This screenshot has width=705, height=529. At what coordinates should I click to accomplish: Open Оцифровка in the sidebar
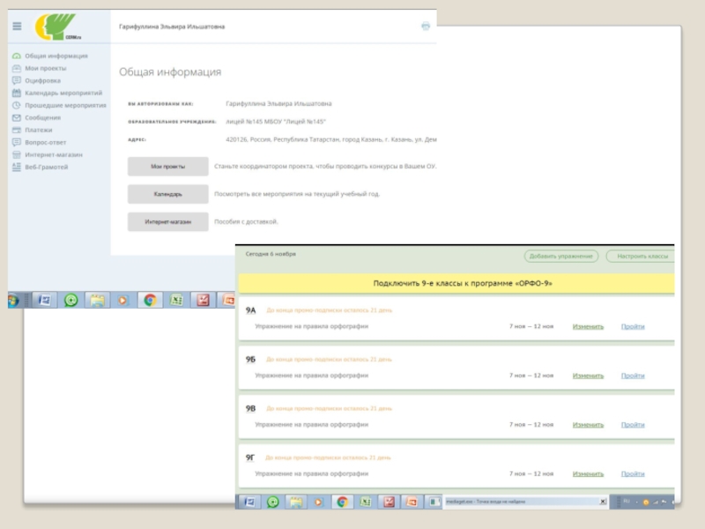[42, 80]
